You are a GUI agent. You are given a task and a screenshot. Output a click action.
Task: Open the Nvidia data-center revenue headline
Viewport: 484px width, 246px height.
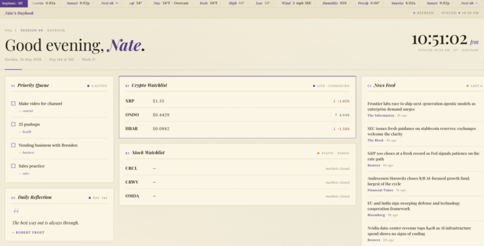(419, 231)
